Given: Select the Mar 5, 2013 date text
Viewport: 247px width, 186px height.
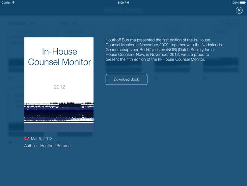Looking at the screenshot, I should click(x=41, y=138).
